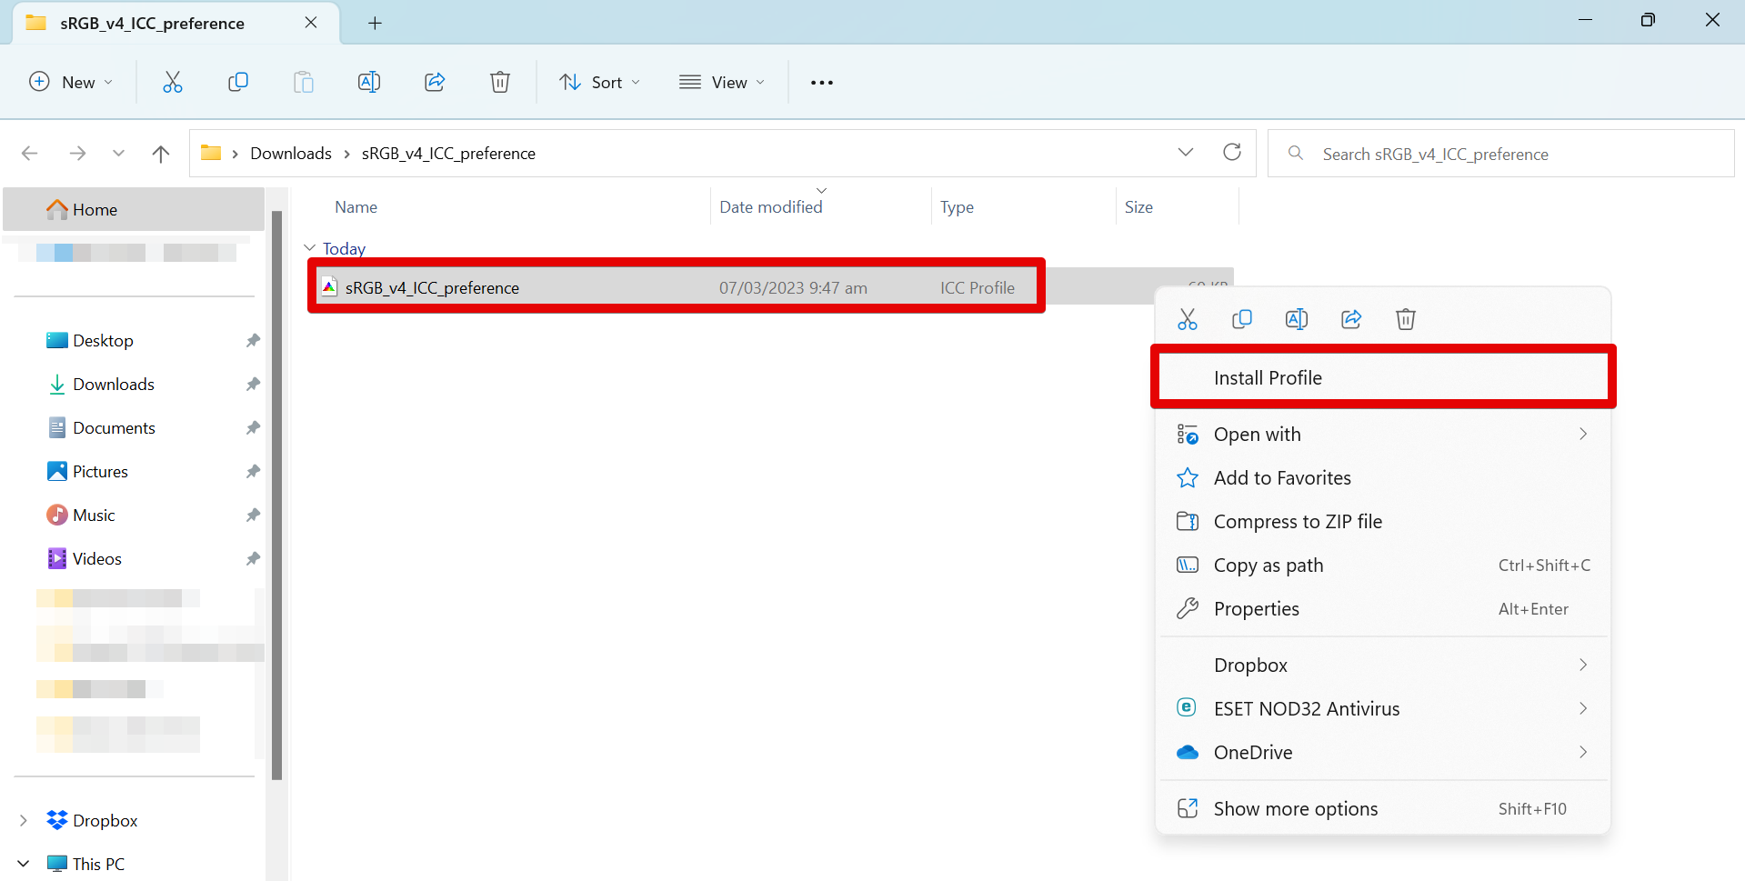Image resolution: width=1745 pixels, height=881 pixels.
Task: Choose Add to Favorites
Action: click(x=1383, y=478)
